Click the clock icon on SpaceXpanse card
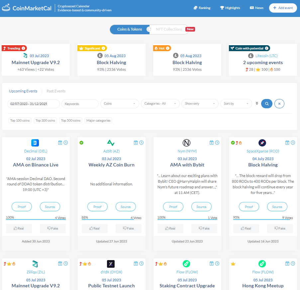Image resolution: width=300 pixels, height=290 pixels. click(293, 143)
